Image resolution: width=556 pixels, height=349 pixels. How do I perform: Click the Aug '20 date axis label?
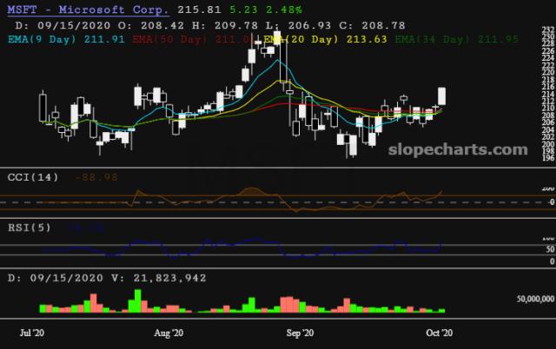coord(167,333)
